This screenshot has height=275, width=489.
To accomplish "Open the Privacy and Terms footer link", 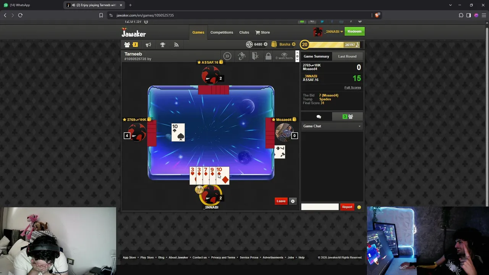I will tap(223, 257).
